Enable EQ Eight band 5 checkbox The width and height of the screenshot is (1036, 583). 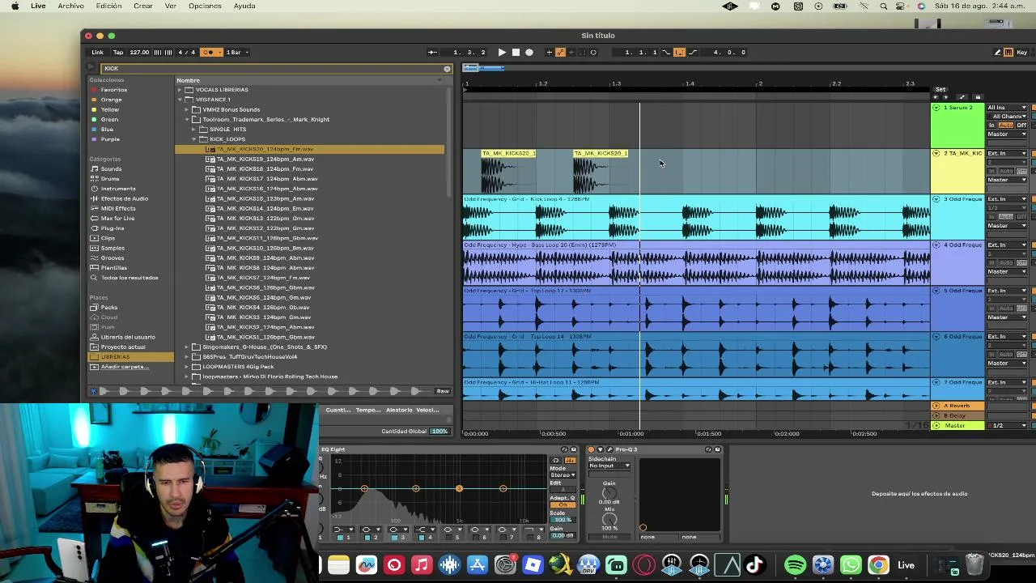tap(449, 538)
